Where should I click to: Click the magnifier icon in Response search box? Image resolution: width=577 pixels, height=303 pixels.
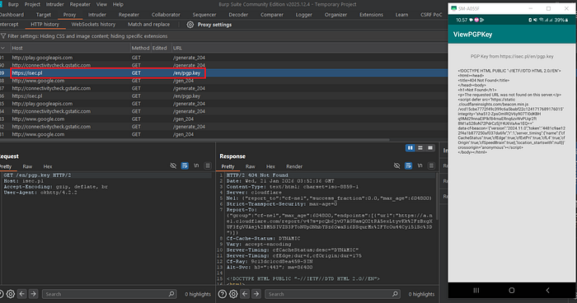[x=395, y=294]
